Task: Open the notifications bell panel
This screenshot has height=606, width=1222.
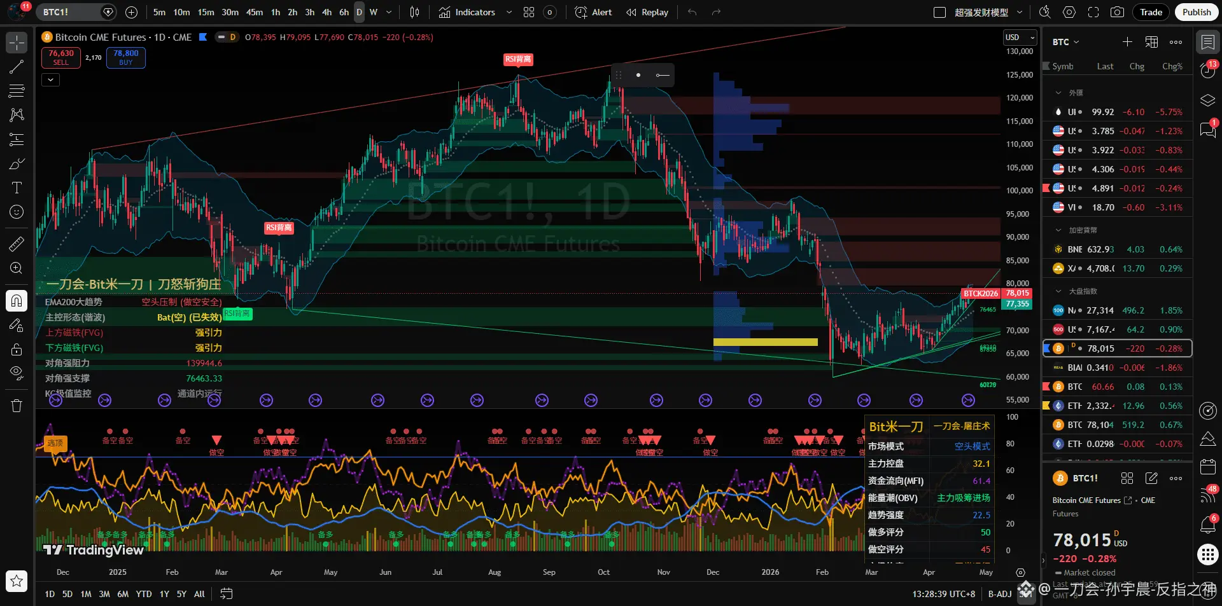Action: click(x=1207, y=525)
